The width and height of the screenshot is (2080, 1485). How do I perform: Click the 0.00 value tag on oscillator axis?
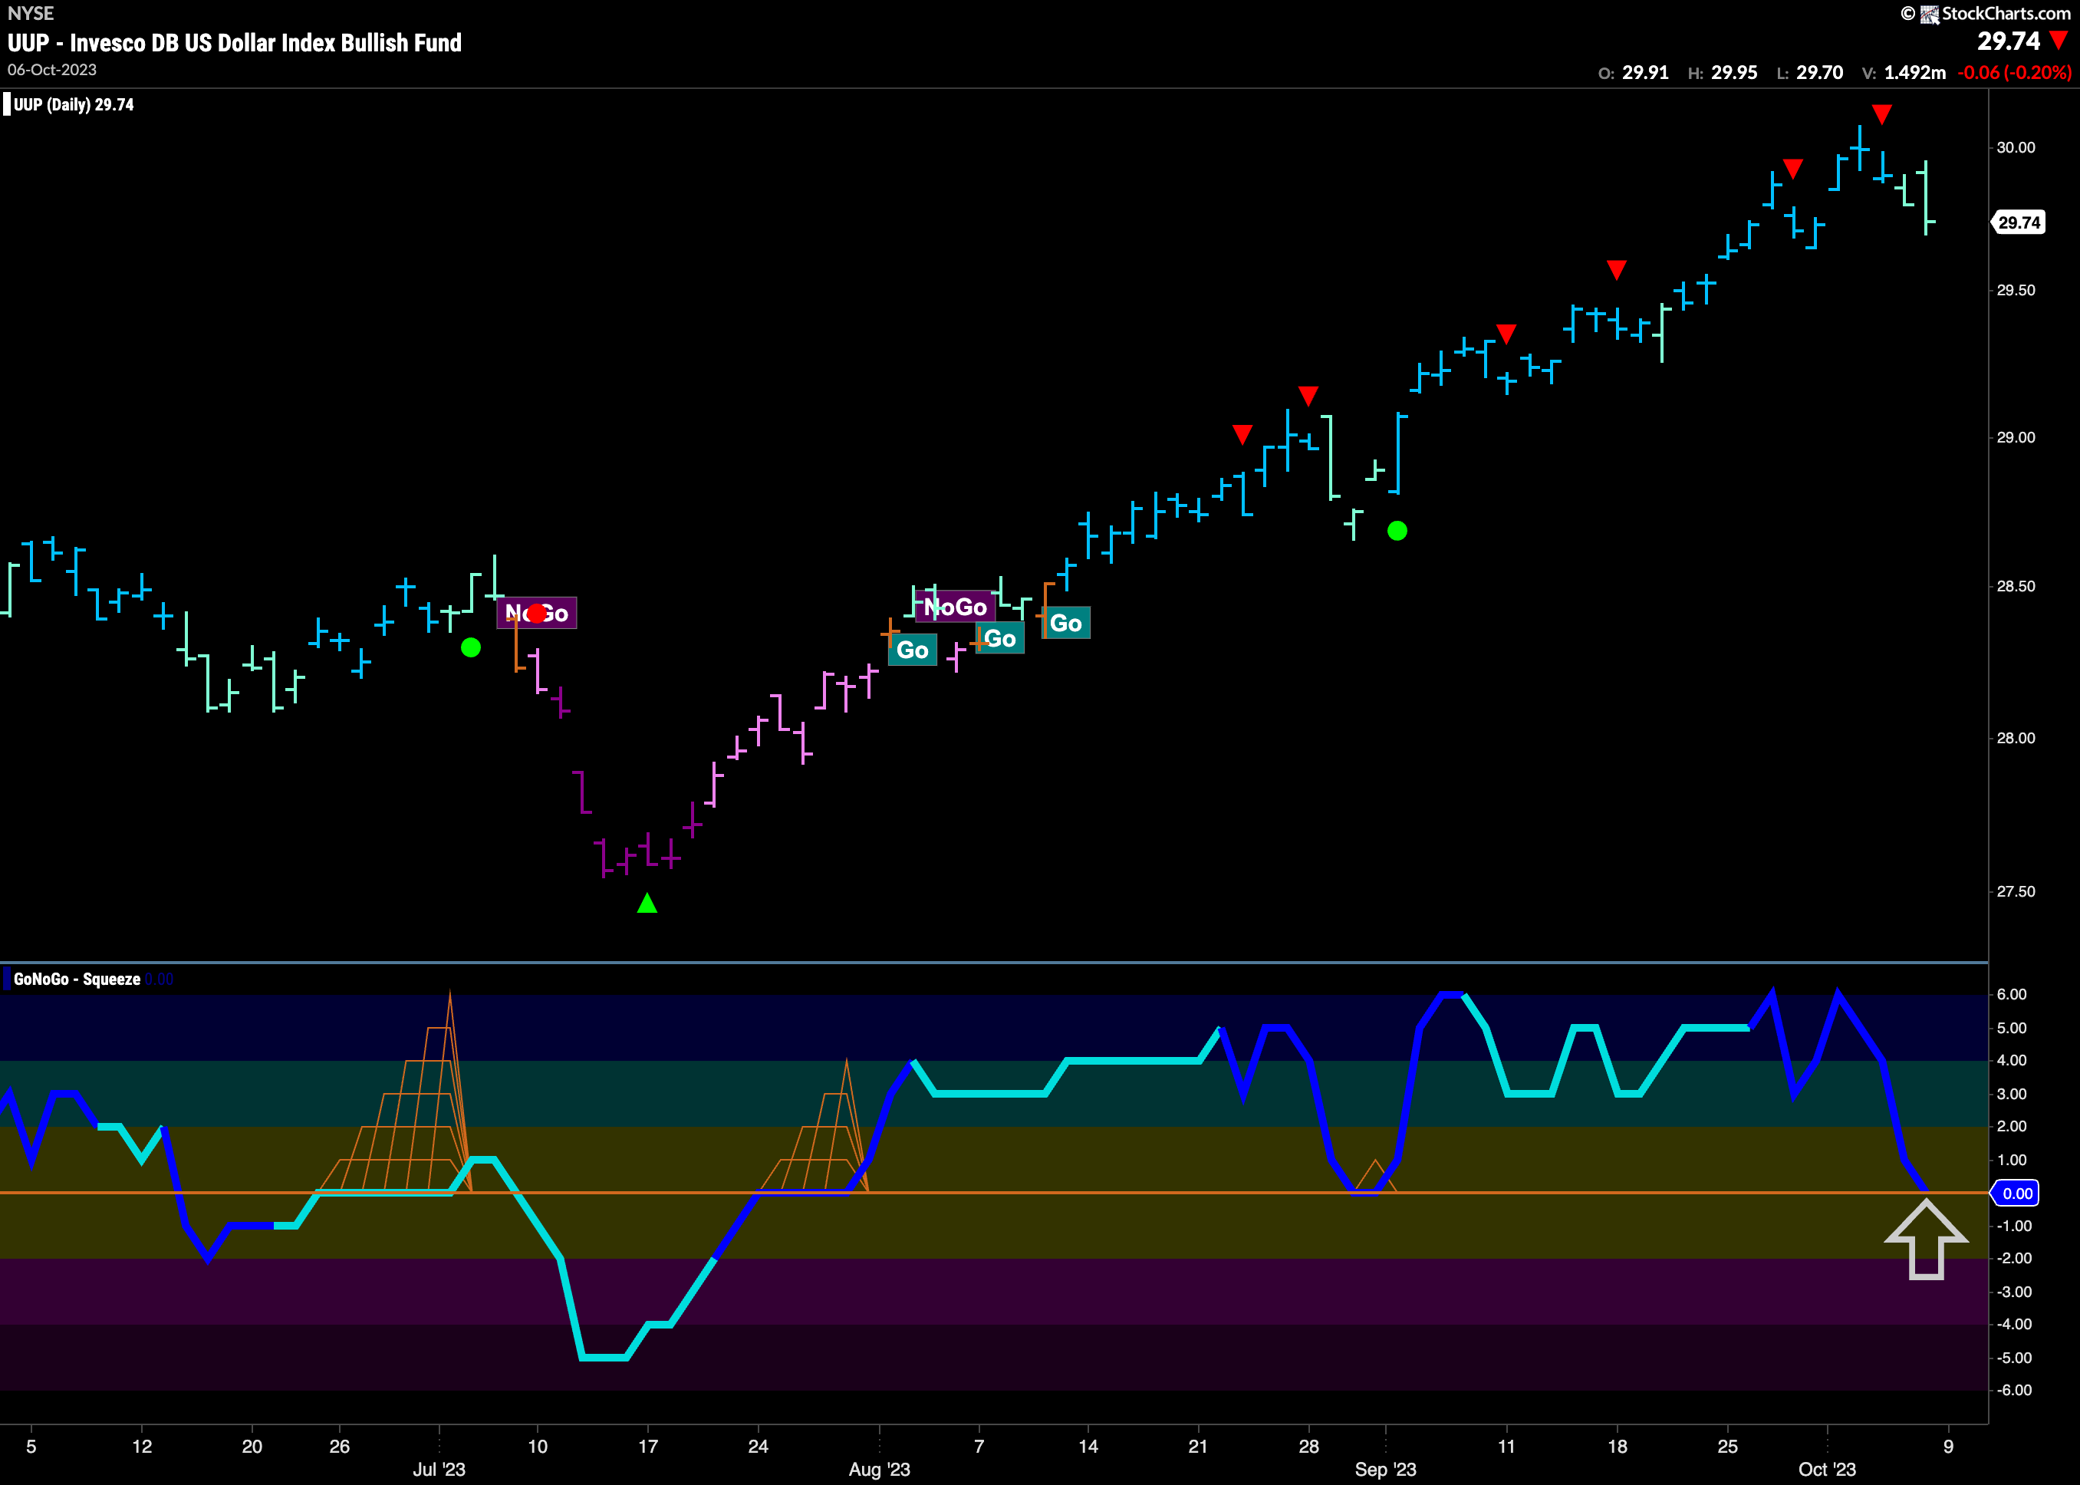coord(2017,1194)
